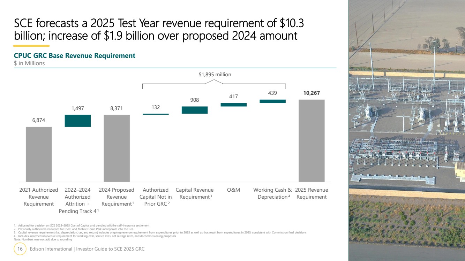
Task: Select the gray 10,267 revenue bar
Action: click(312, 140)
